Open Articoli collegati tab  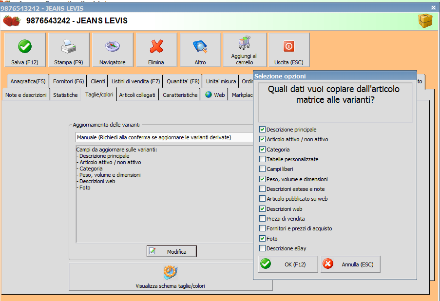coord(137,95)
